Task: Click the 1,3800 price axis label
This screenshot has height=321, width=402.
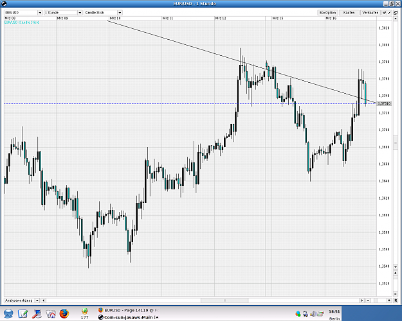Action: 384,45
